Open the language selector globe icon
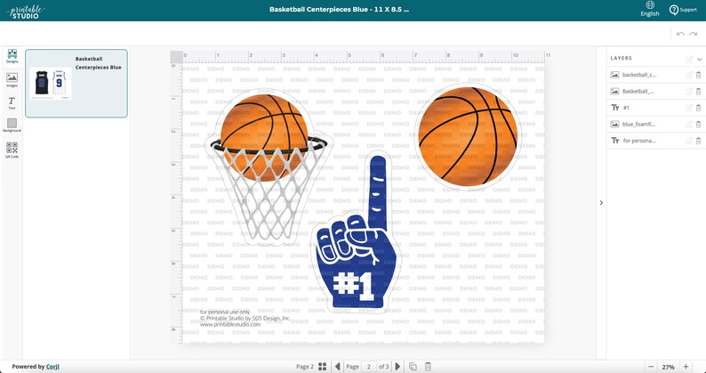 (x=650, y=5)
